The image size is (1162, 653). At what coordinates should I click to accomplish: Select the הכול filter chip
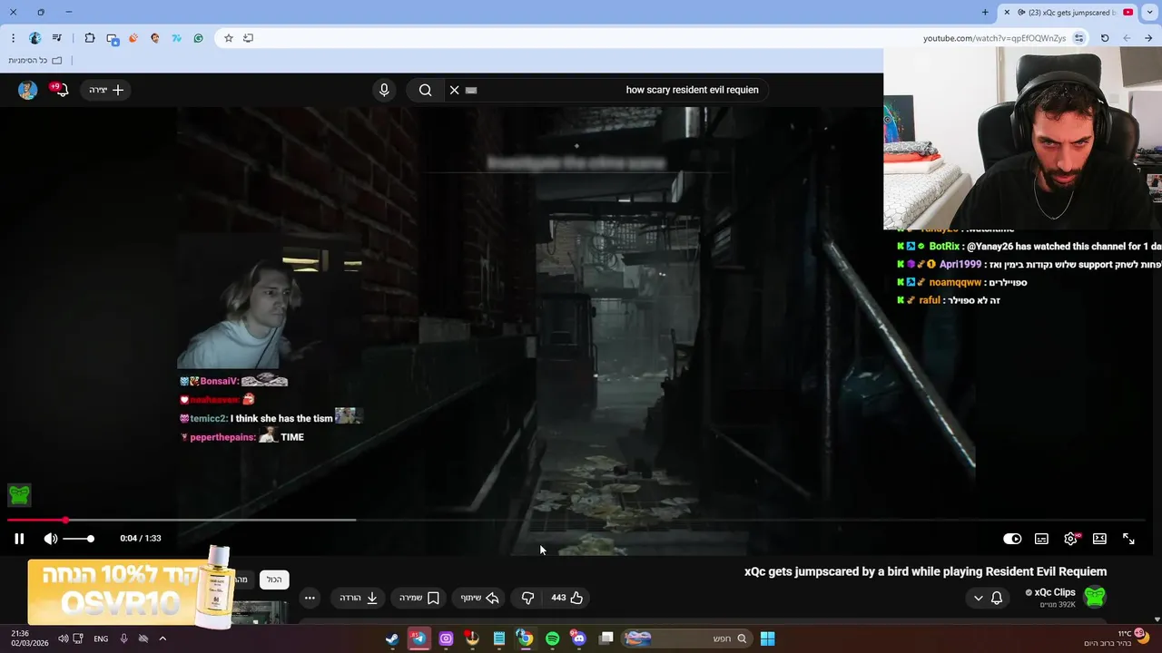[x=274, y=580]
